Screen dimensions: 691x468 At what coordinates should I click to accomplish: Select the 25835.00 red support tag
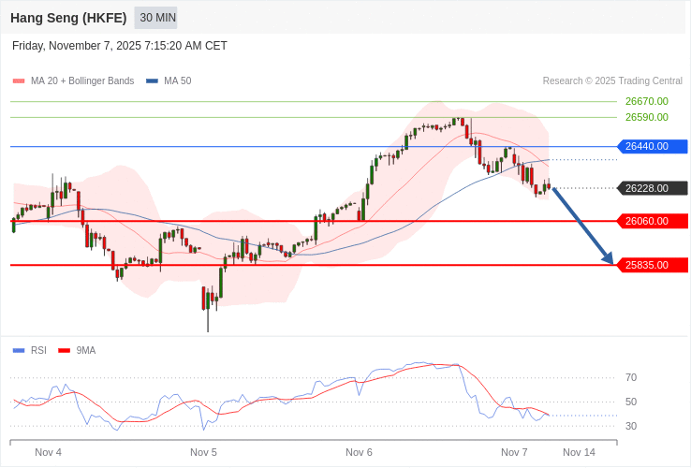coord(652,265)
